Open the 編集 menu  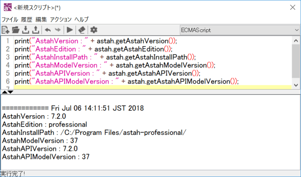click(x=41, y=19)
